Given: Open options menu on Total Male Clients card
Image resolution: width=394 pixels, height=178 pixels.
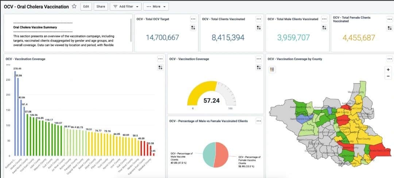Looking at the screenshot, I should [324, 19].
